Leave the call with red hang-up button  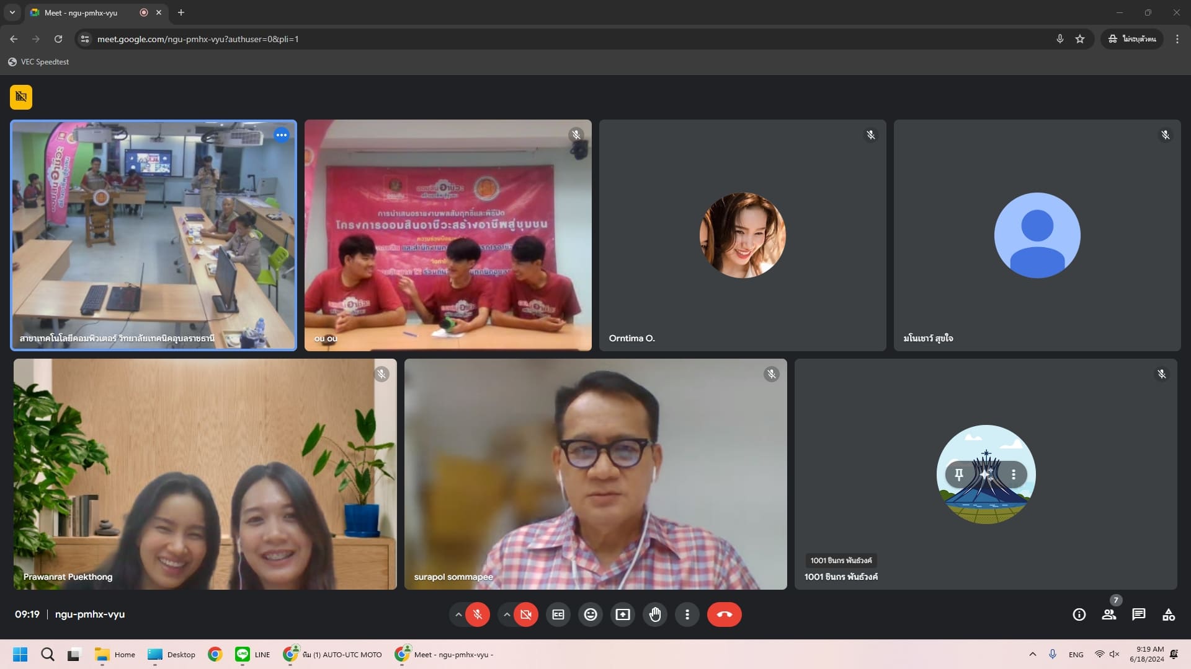[x=724, y=614]
